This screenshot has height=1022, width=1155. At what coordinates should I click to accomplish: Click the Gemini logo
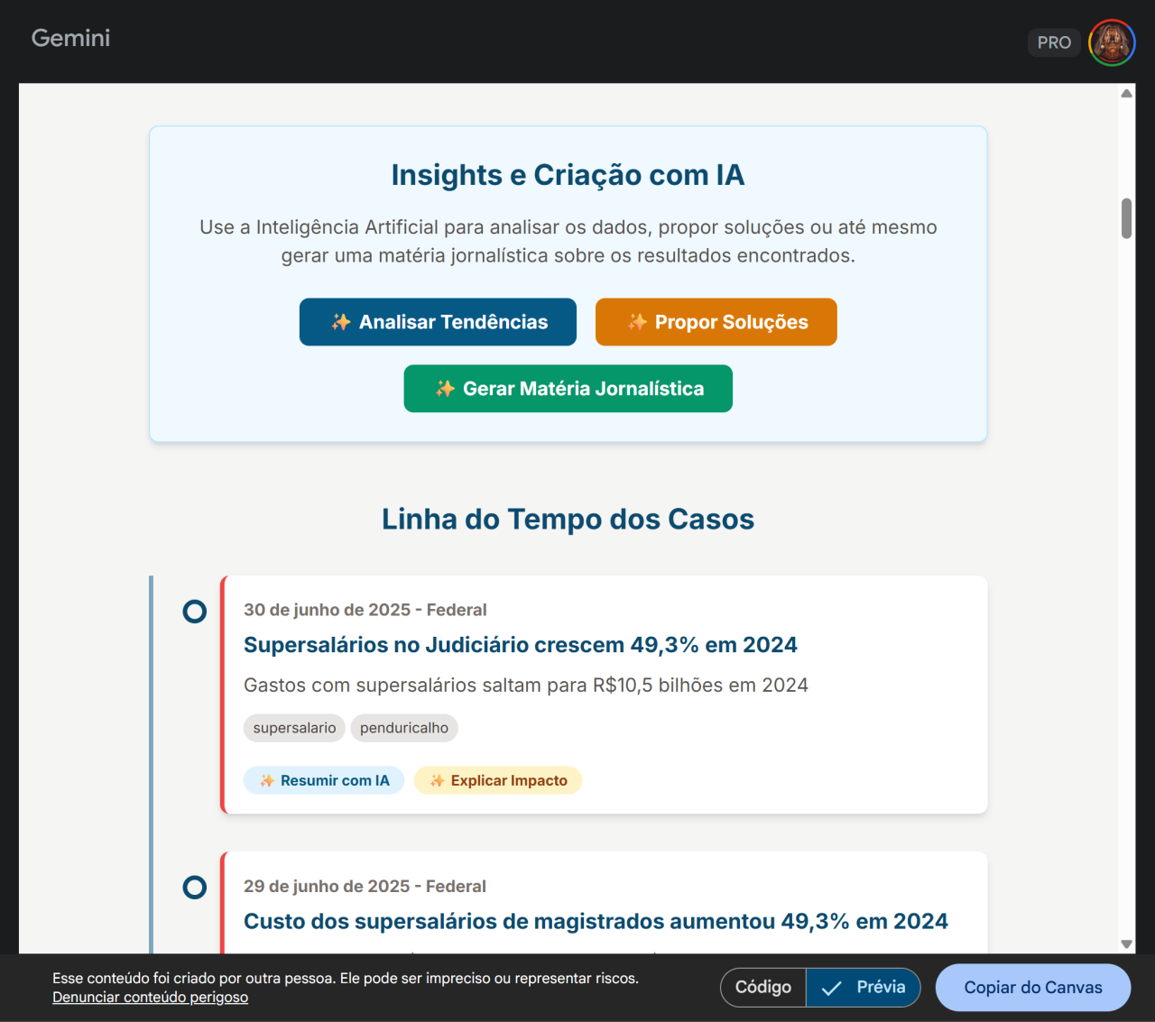[x=70, y=38]
